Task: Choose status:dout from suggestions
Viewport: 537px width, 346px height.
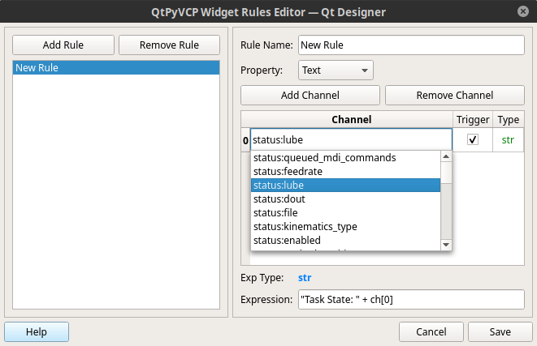Action: tap(345, 199)
